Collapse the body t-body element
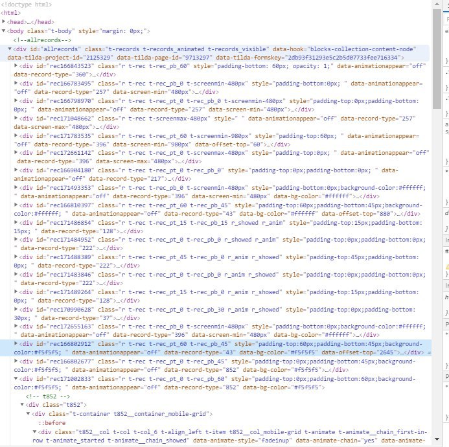449x447 pixels. coord(3,30)
